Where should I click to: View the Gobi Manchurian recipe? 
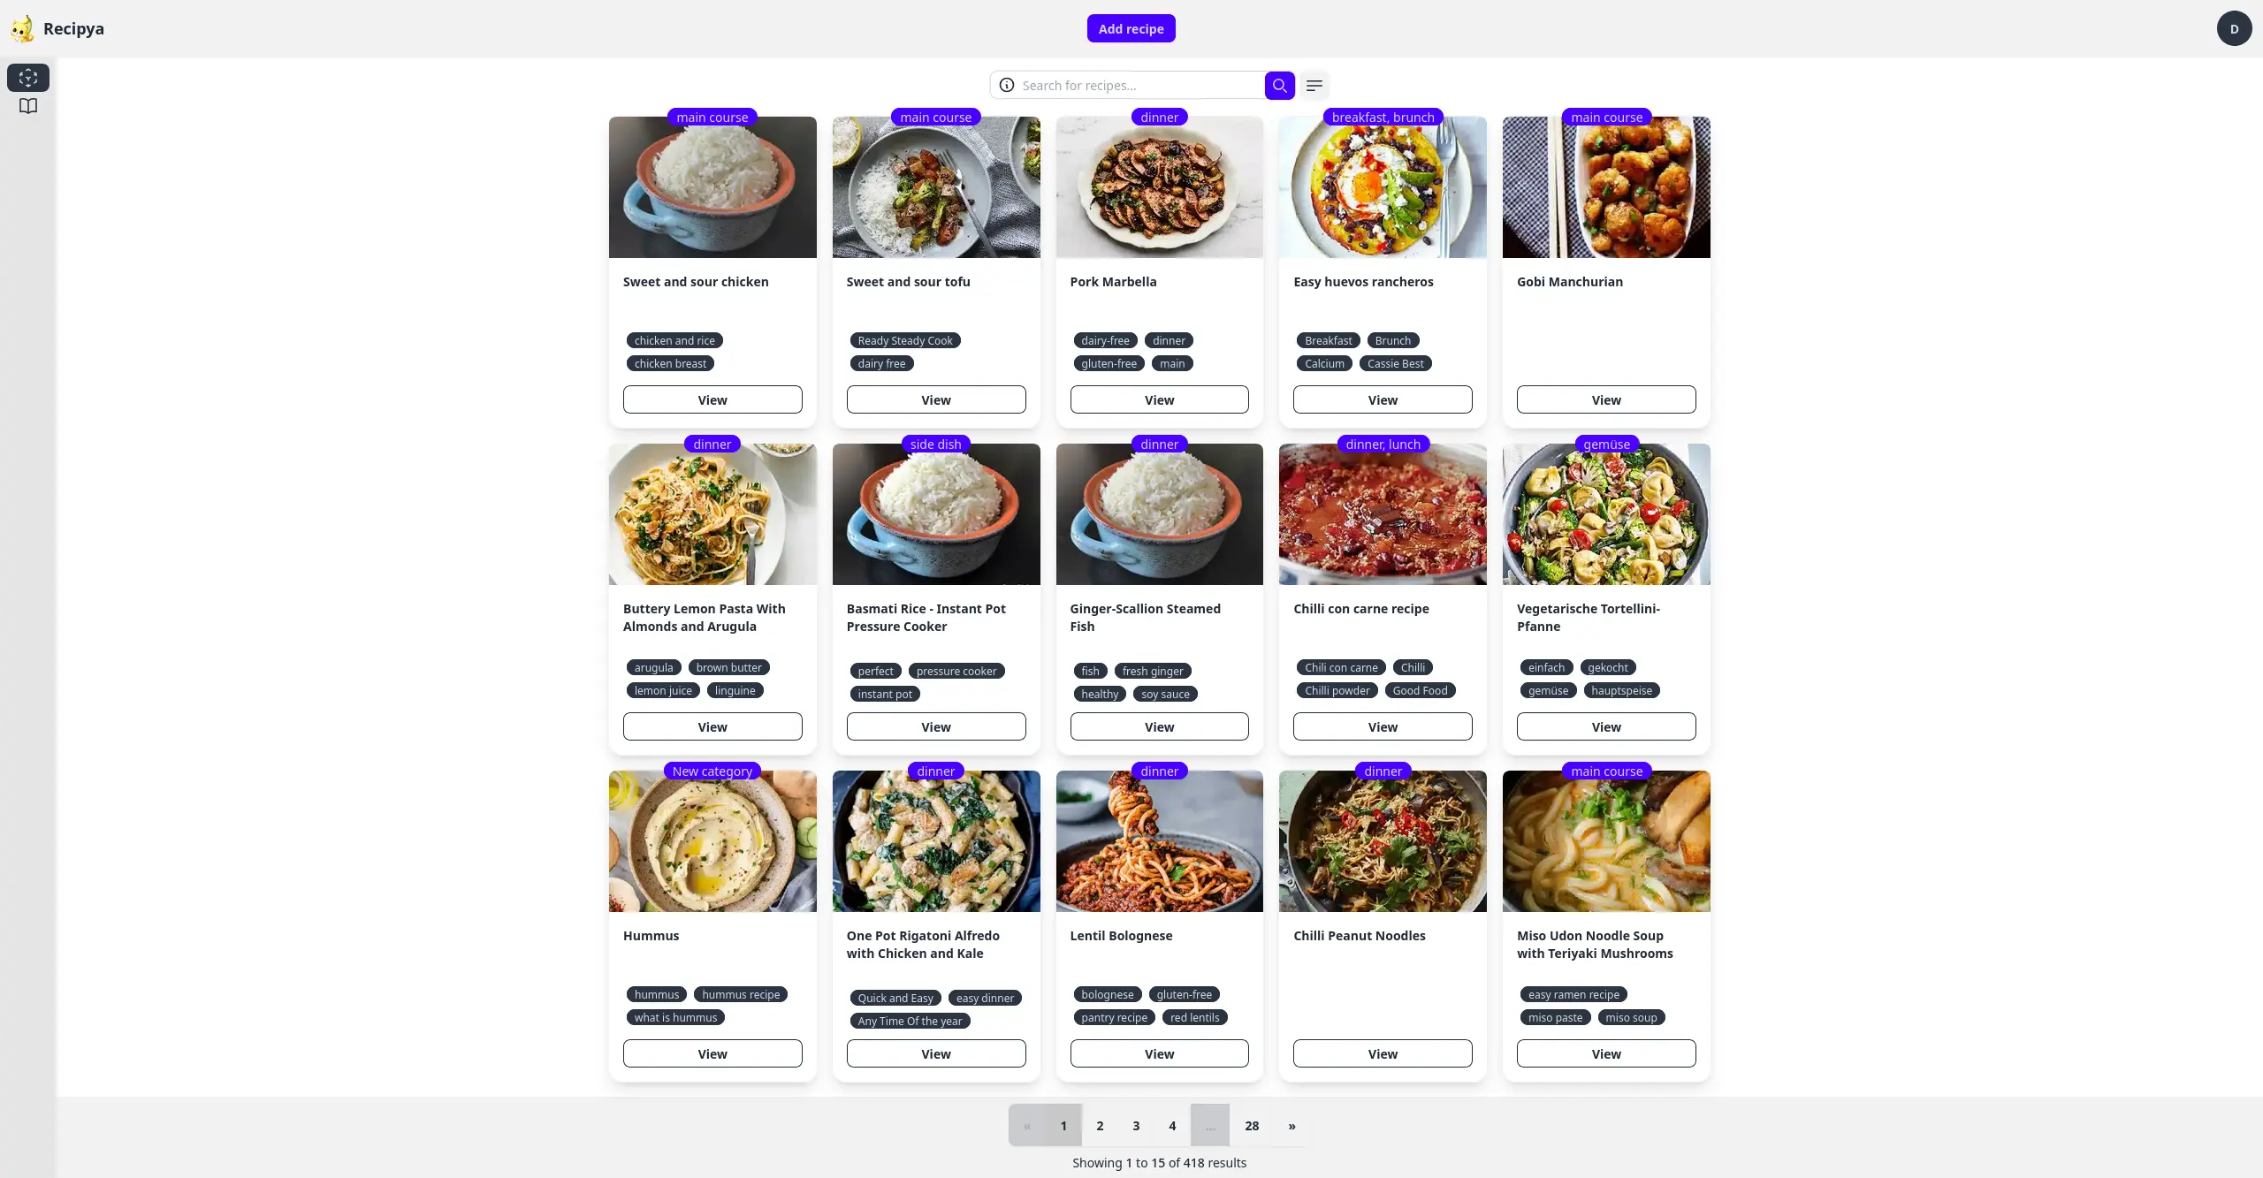pos(1606,399)
